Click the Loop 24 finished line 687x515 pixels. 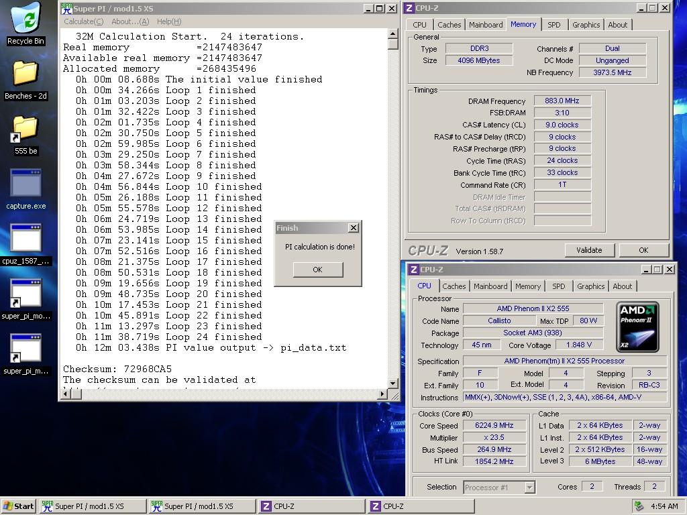coord(168,337)
